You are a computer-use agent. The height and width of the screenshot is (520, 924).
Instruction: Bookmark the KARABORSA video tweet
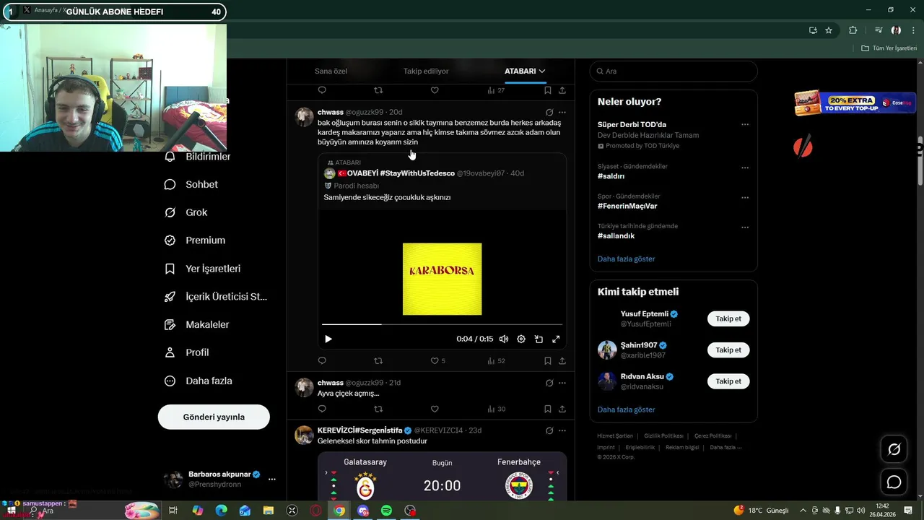point(547,360)
